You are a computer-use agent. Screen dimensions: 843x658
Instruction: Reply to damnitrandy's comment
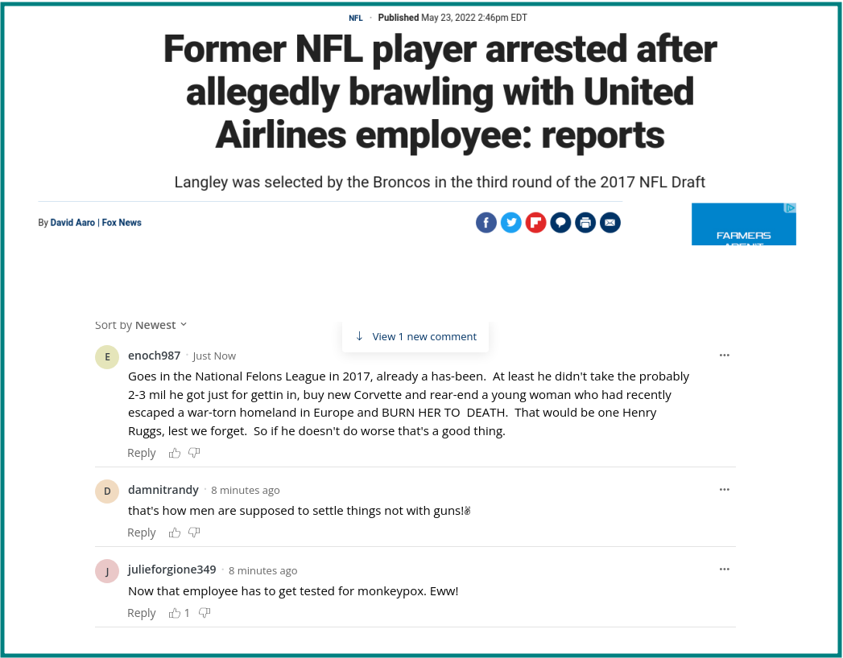pyautogui.click(x=142, y=533)
